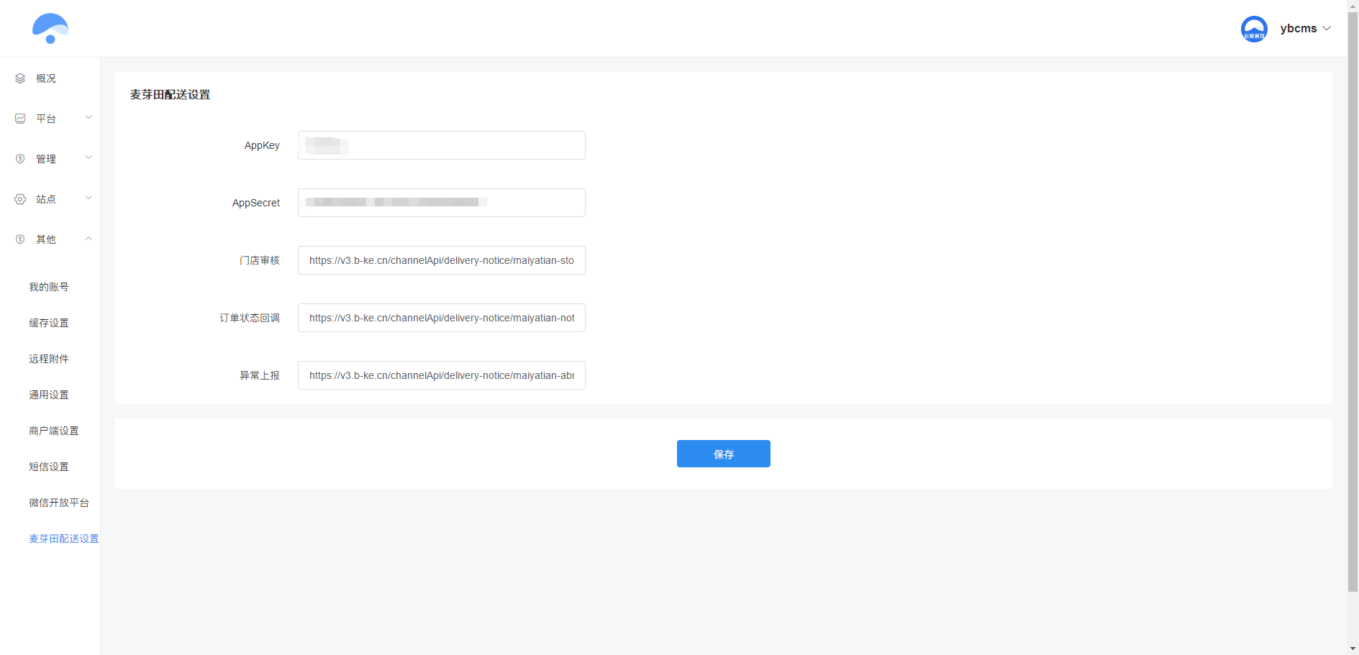Click the 麦芽田配送设置 page heading
The height and width of the screenshot is (655, 1359).
(x=170, y=94)
